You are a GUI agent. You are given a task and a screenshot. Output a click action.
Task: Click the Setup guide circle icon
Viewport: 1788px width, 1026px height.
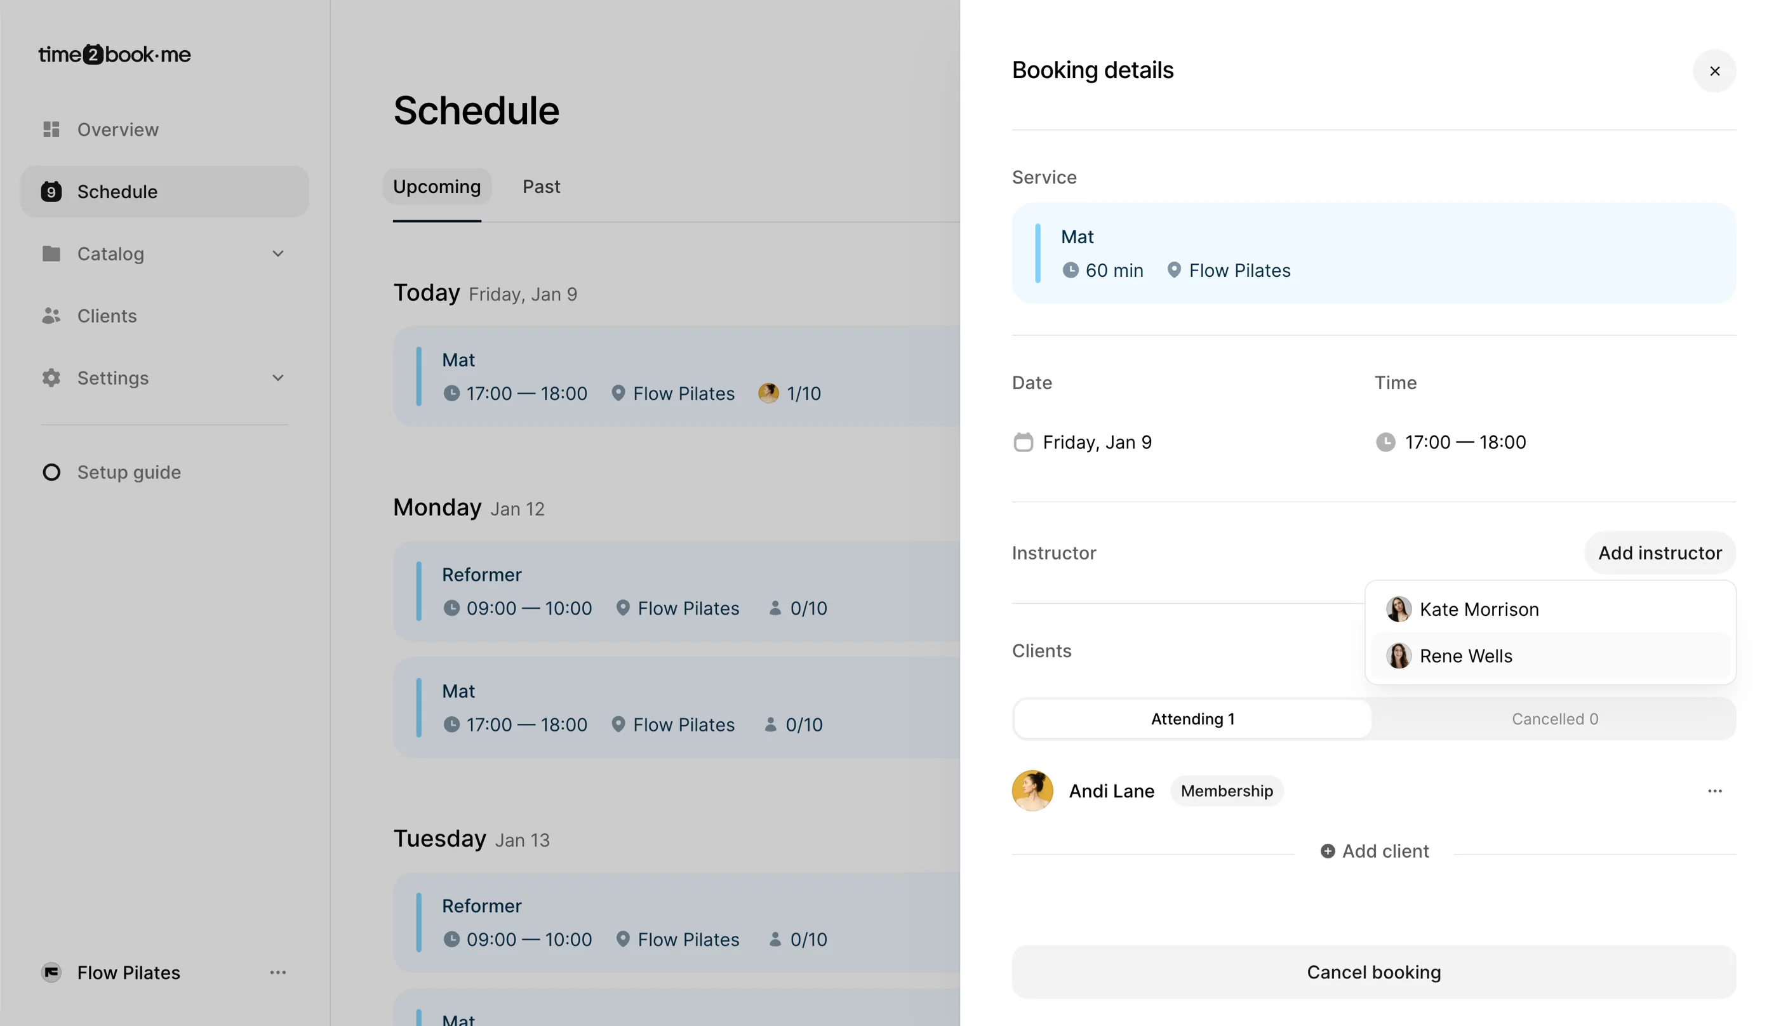tap(51, 472)
